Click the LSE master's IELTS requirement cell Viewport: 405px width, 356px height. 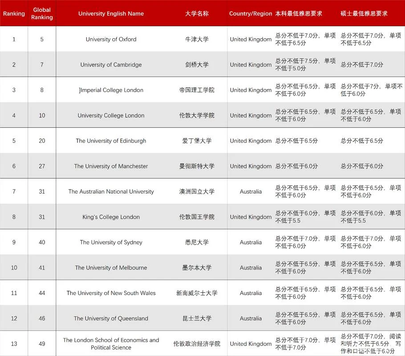(x=371, y=344)
